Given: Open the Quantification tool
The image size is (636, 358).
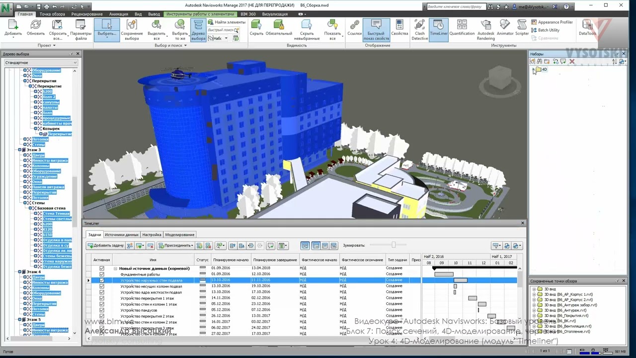Looking at the screenshot, I should 462,28.
